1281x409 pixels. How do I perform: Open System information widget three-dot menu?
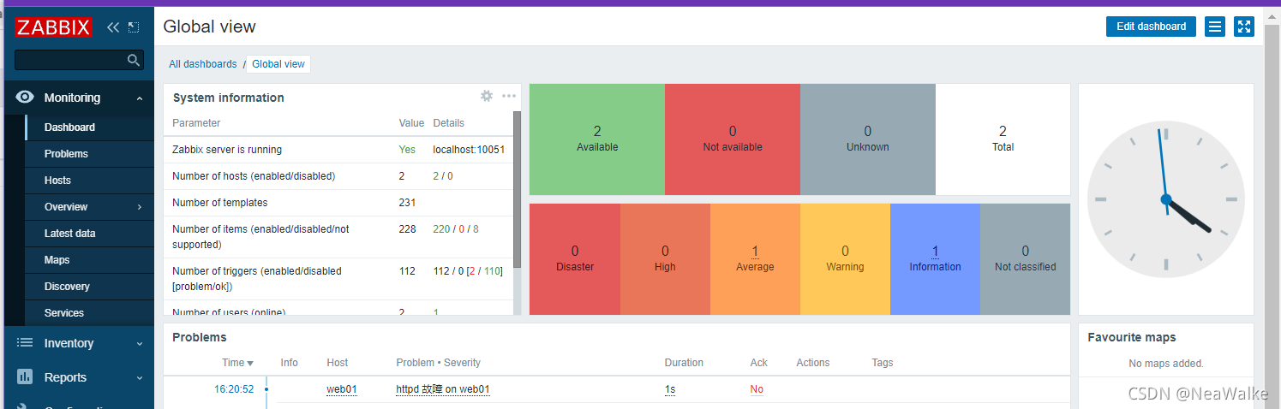[509, 96]
